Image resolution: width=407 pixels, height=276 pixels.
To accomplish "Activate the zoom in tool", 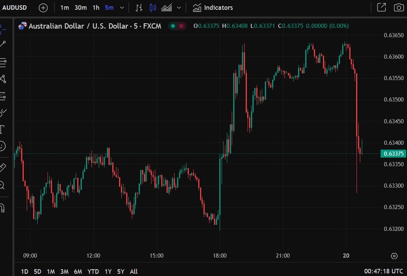I will pos(2,185).
